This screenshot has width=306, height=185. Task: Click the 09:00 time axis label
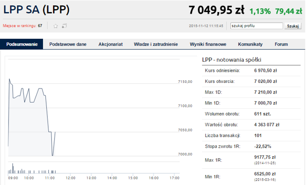[13, 178]
